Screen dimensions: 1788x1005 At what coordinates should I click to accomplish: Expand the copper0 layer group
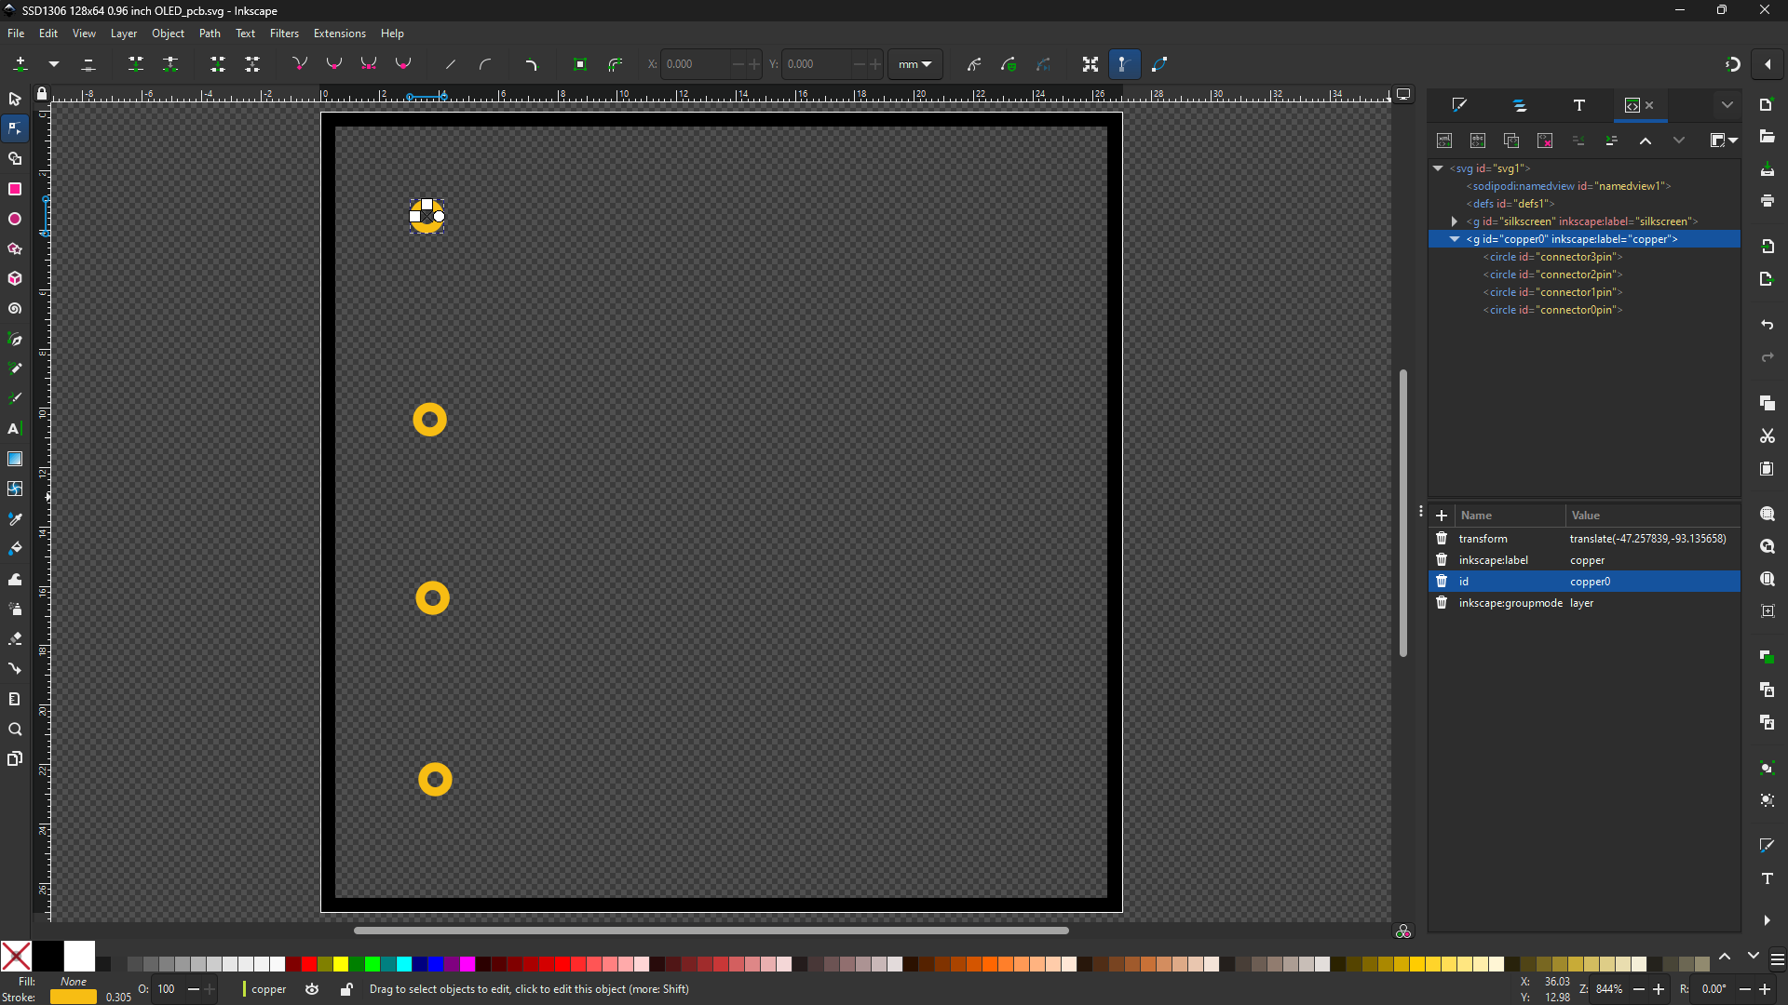[1454, 238]
